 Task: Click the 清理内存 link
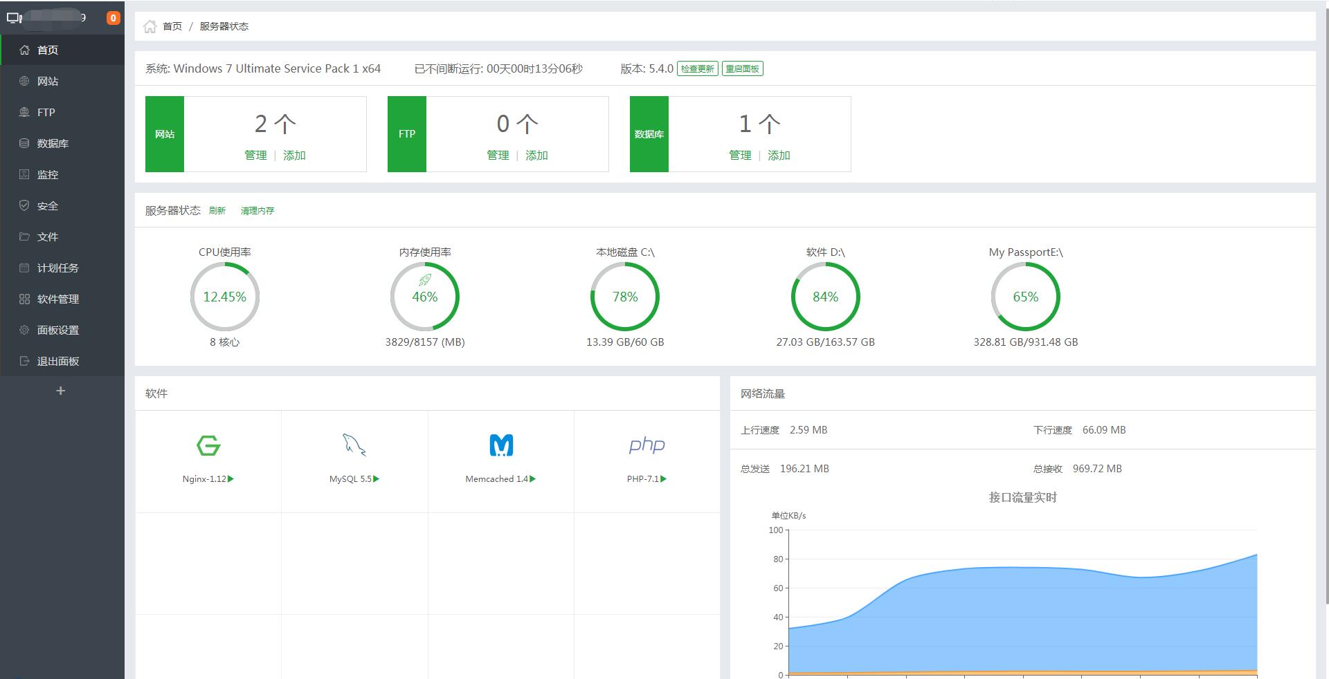point(257,211)
